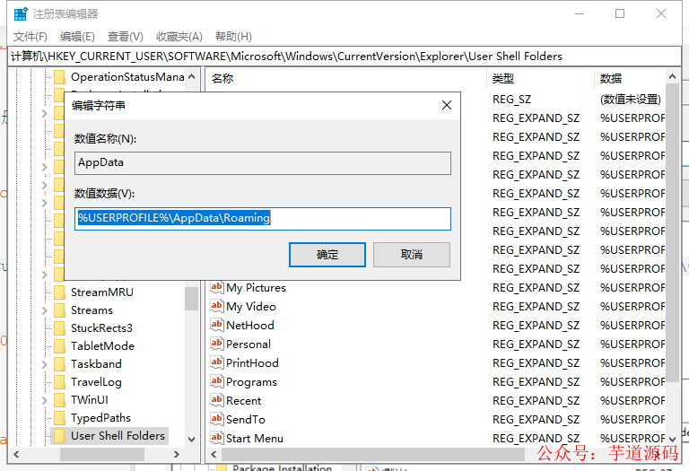This screenshot has height=471, width=689.
Task: Open the 查看(V) menu
Action: tap(126, 37)
